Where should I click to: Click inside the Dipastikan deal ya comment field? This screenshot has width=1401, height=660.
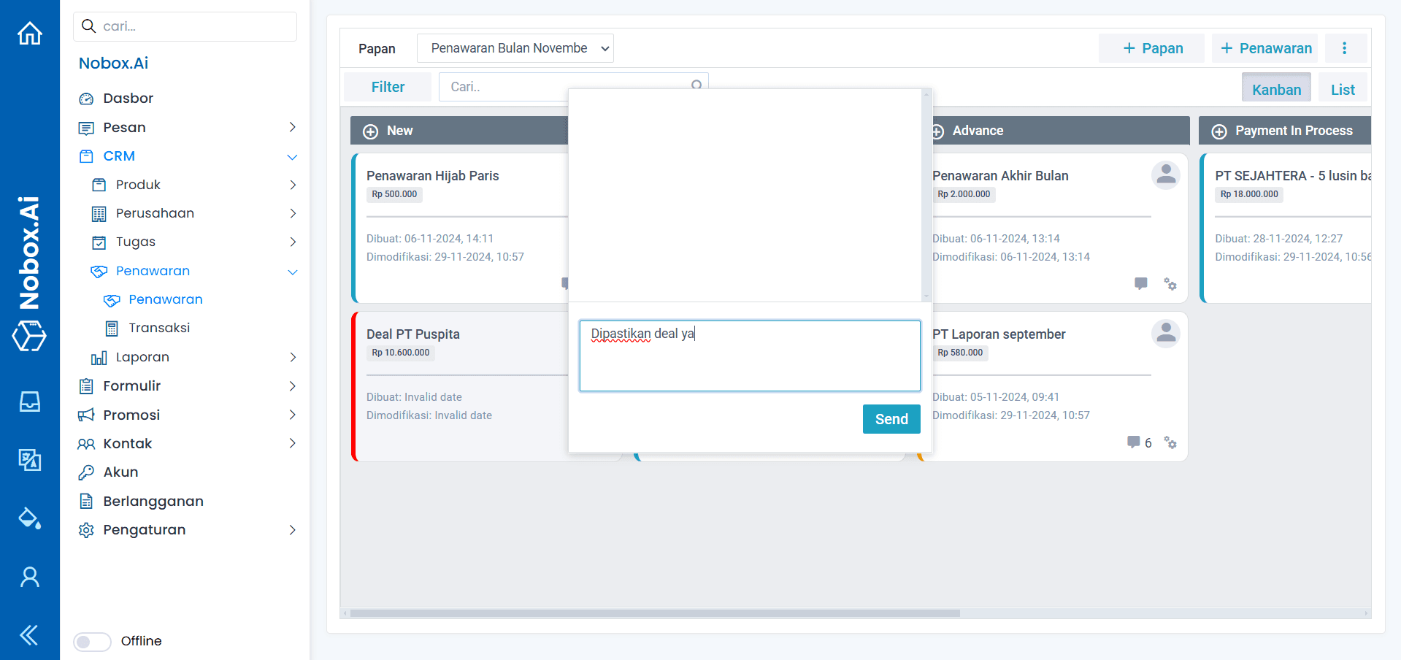click(749, 356)
